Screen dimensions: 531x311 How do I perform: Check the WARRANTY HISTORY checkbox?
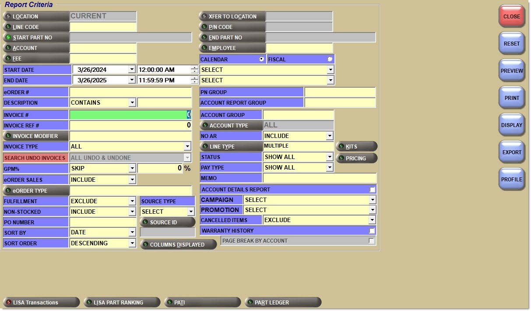pyautogui.click(x=372, y=230)
